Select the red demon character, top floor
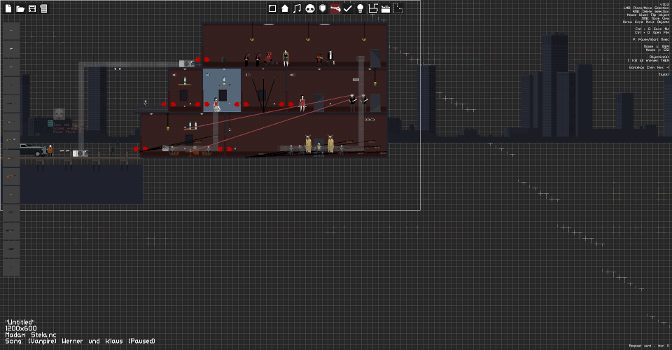 269,58
